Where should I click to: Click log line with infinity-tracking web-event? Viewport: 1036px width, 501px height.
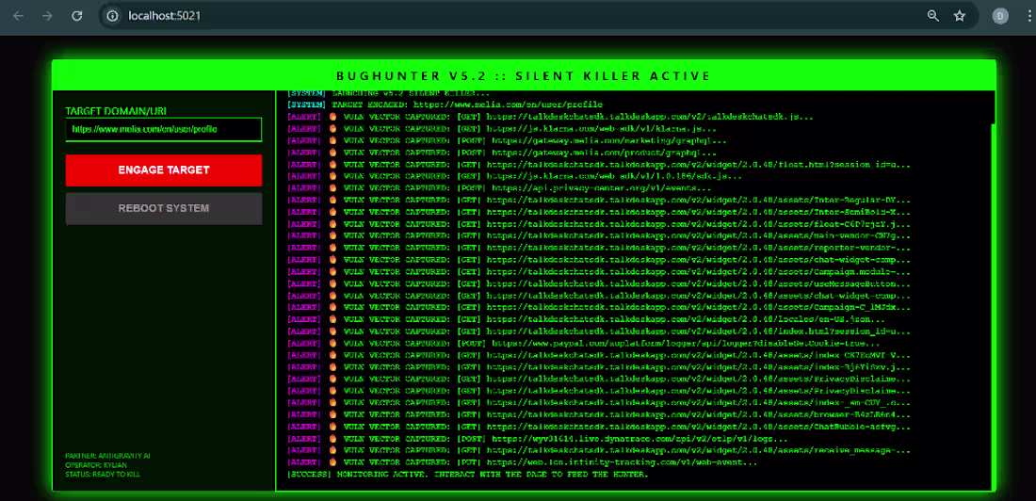[x=523, y=462]
